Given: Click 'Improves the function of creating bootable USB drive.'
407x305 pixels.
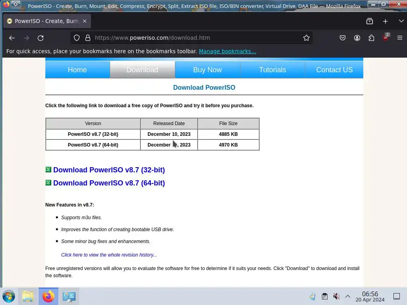Looking at the screenshot, I should pyautogui.click(x=118, y=230).
